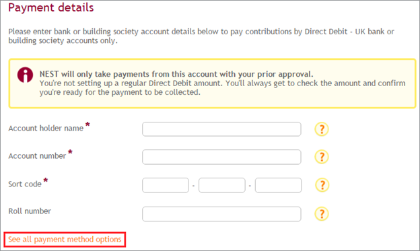Click the Payment details heading

[51, 7]
